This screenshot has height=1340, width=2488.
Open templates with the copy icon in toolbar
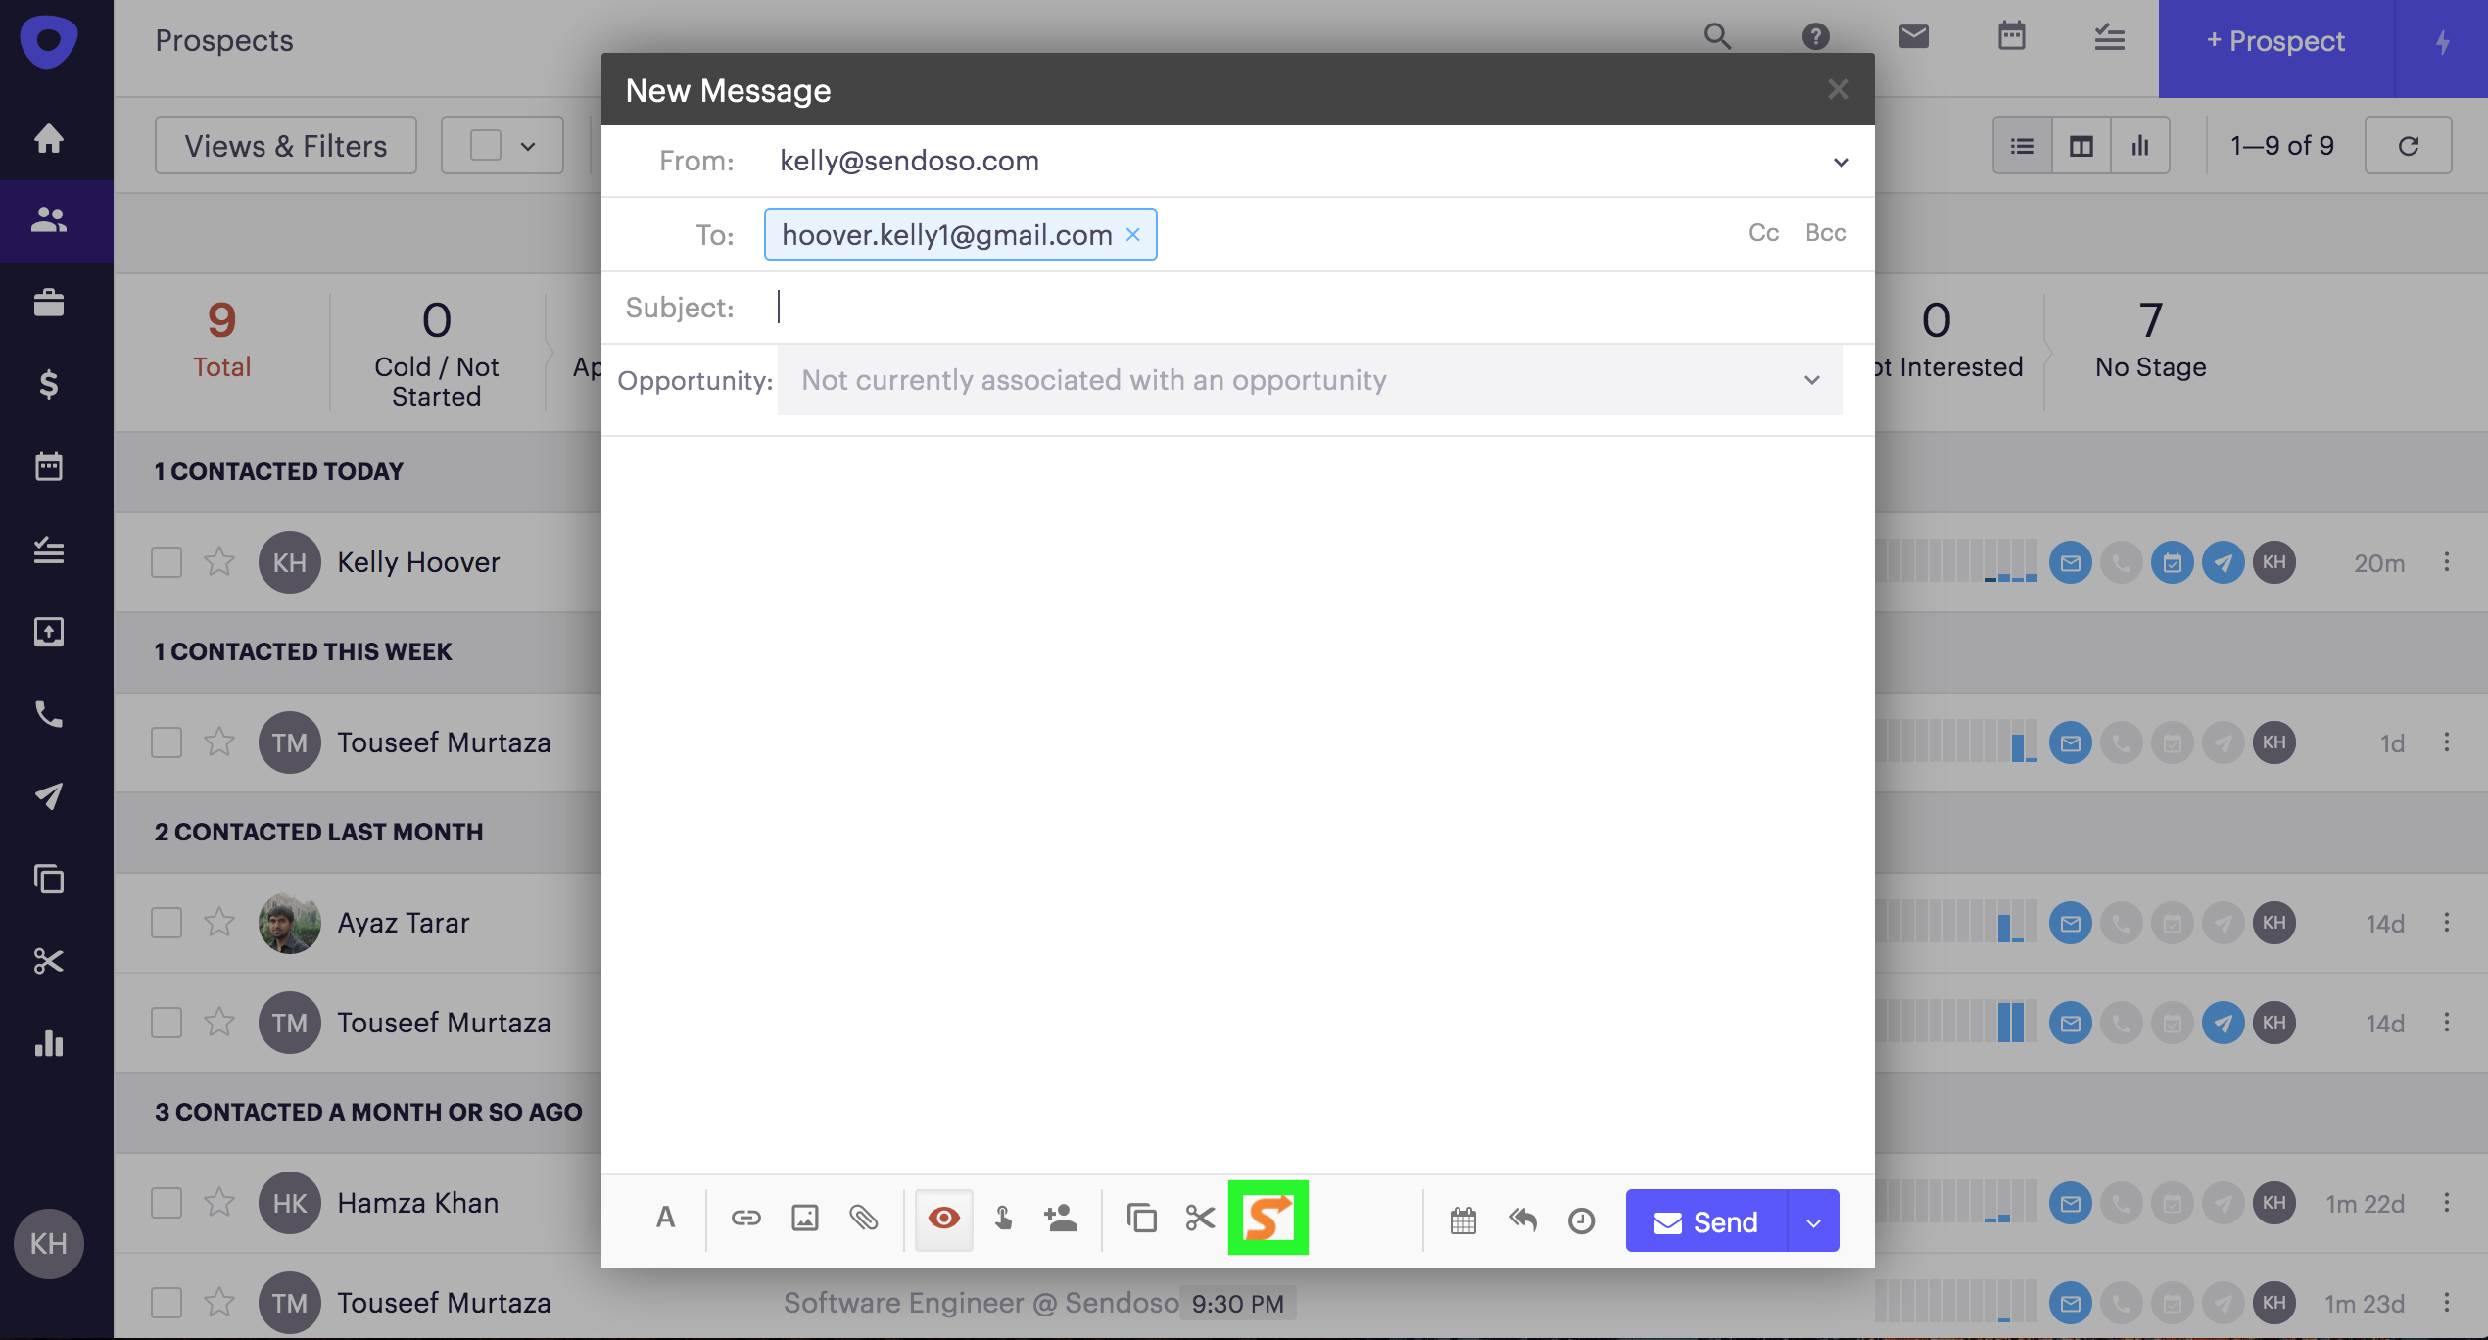[1141, 1219]
